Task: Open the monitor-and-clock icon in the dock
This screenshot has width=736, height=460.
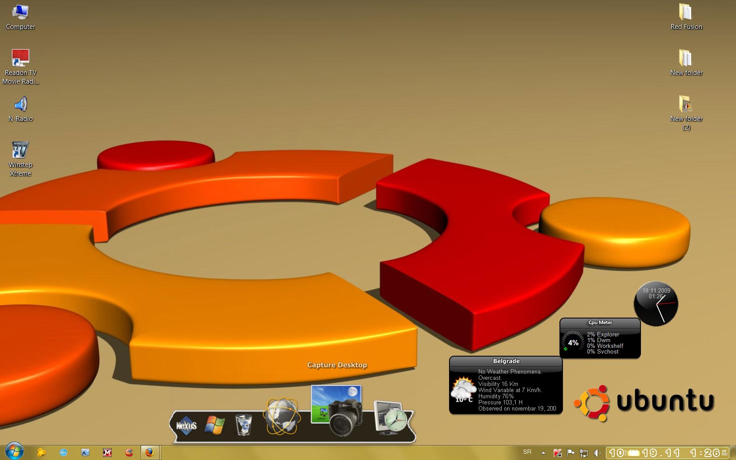Action: pos(391,417)
